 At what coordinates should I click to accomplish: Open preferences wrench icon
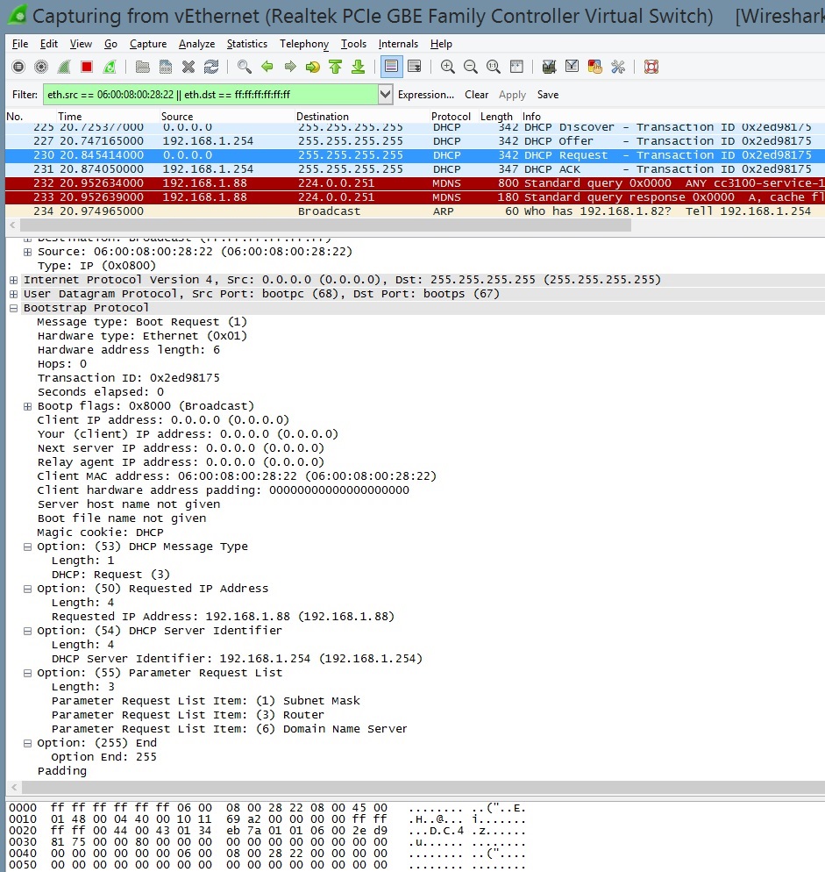pyautogui.click(x=617, y=68)
